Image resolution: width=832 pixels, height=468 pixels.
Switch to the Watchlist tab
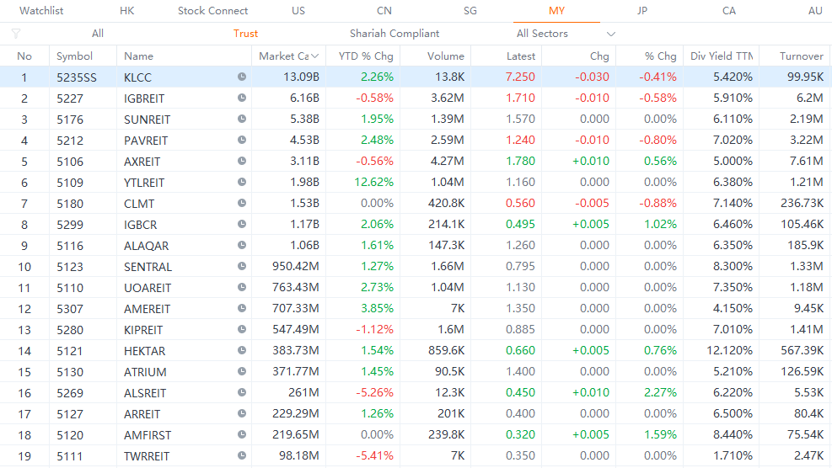(x=41, y=11)
